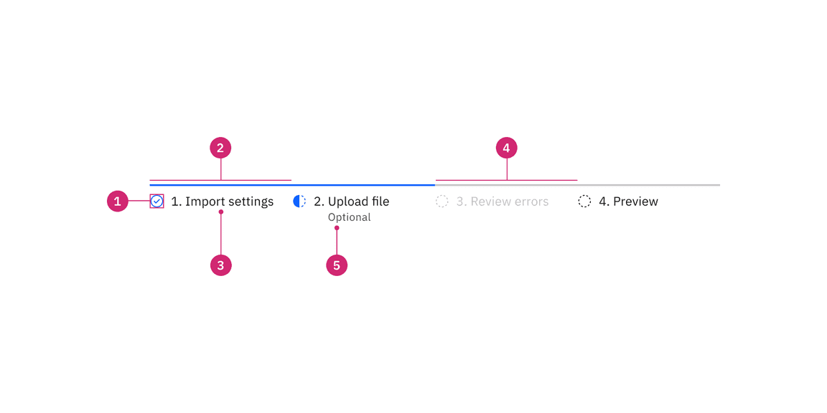Toggle the Upload file step state indicator
The image size is (827, 413).
(299, 201)
